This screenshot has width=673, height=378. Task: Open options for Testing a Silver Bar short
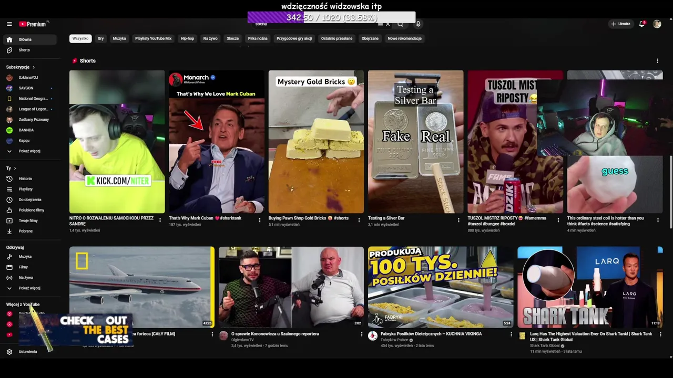pos(458,220)
